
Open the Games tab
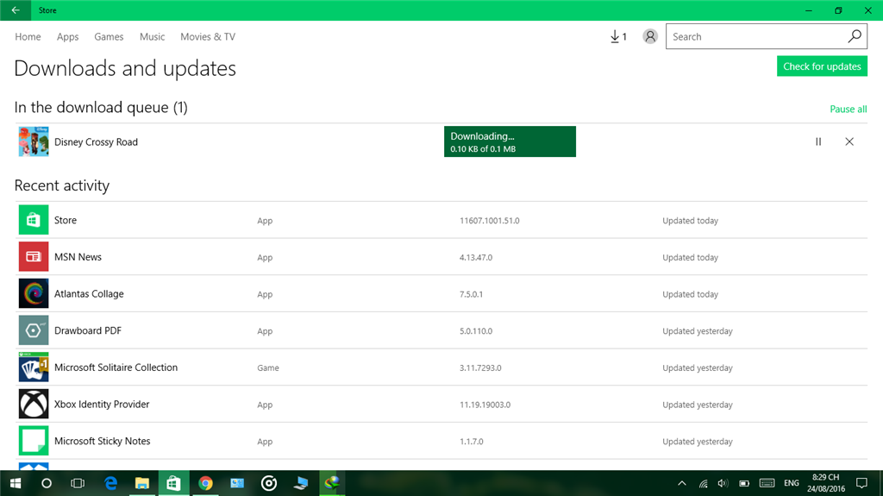point(109,36)
